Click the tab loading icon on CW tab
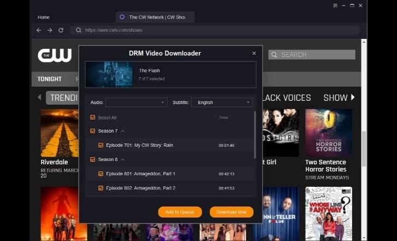The width and height of the screenshot is (397, 241). click(122, 17)
